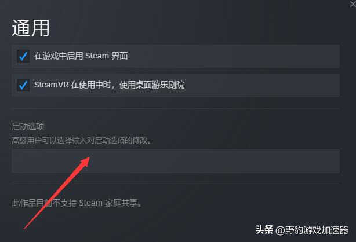Click the word Steam in the 家庭共享 notice

pyautogui.click(x=90, y=203)
